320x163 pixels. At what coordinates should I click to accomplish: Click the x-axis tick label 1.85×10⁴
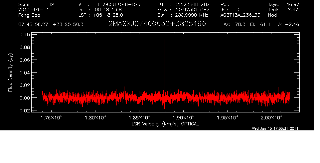pyautogui.click(x=139, y=118)
